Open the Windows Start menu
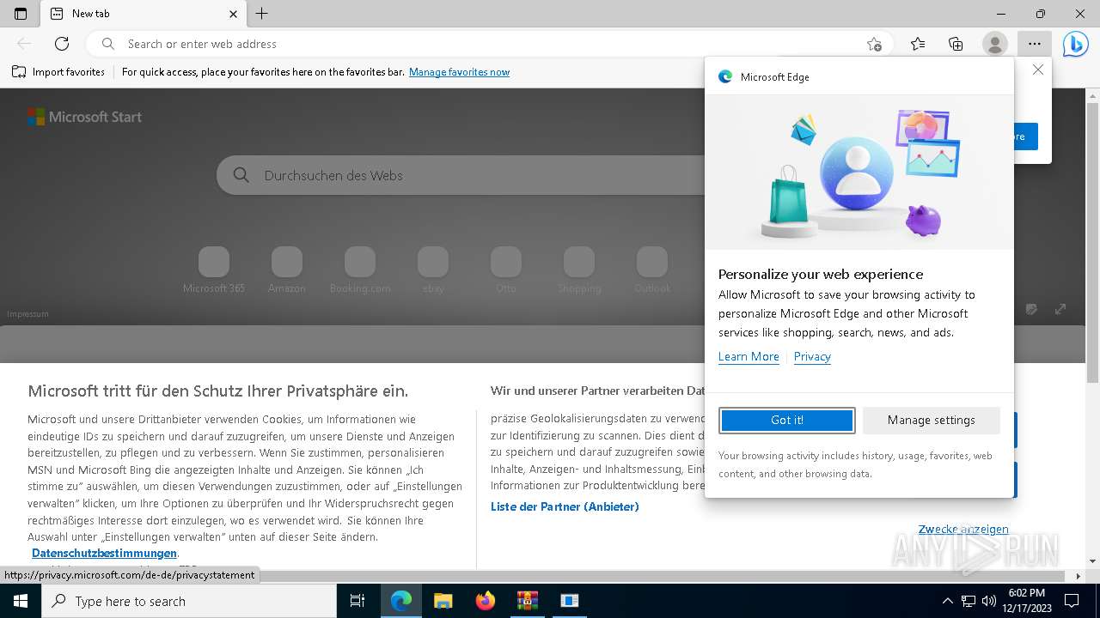The image size is (1100, 618). 21,601
